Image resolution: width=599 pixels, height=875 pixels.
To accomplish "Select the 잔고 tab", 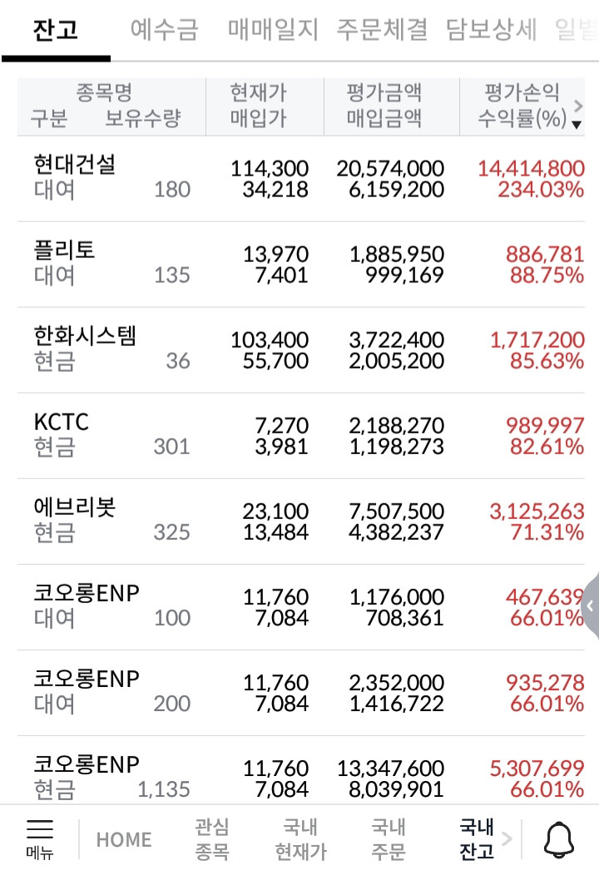I will pos(56,31).
